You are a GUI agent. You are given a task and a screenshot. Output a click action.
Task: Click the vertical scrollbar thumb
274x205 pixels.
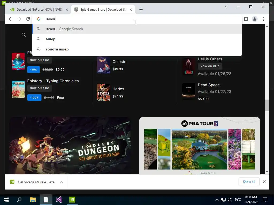pos(267,105)
